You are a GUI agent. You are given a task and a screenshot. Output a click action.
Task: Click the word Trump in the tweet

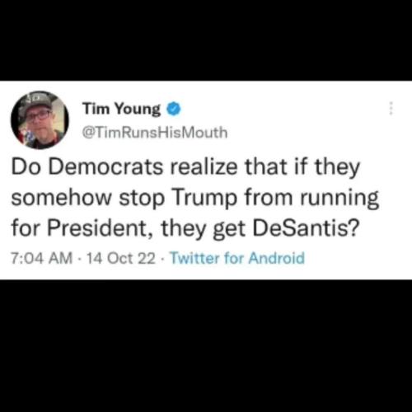[204, 199]
